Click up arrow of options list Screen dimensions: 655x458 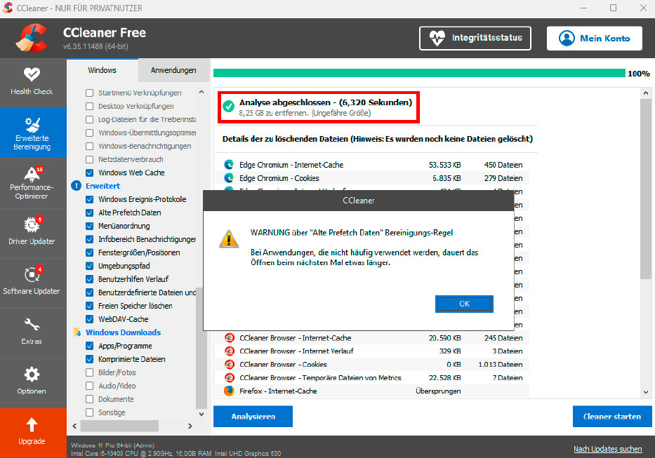coord(201,92)
